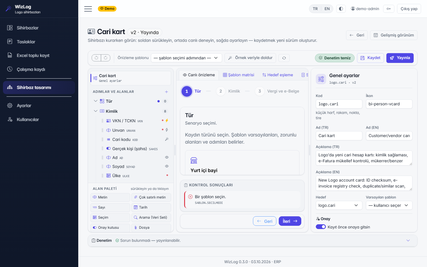Open the Varsayılan şablon dropdown
This screenshot has height=267, width=427.
[389, 205]
